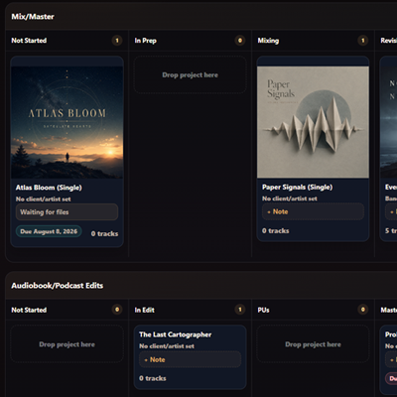Click Audiobook Not Started drop zone
This screenshot has width=397, height=397.
click(67, 344)
